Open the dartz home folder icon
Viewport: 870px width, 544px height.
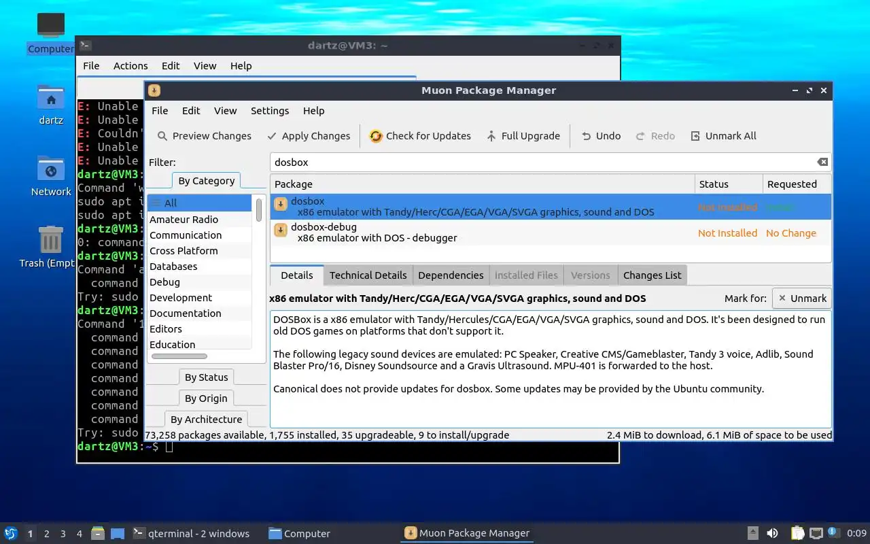[x=51, y=105]
